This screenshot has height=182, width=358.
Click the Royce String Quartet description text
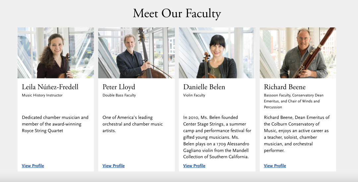[55, 124]
